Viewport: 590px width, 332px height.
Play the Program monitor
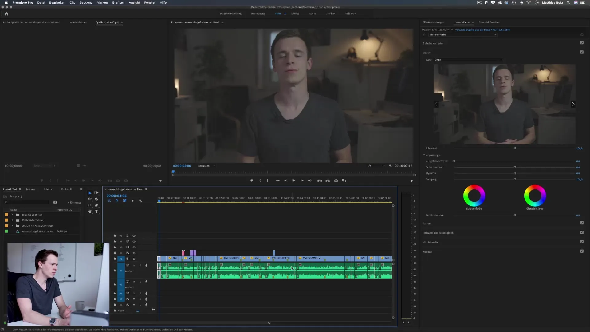tap(294, 180)
